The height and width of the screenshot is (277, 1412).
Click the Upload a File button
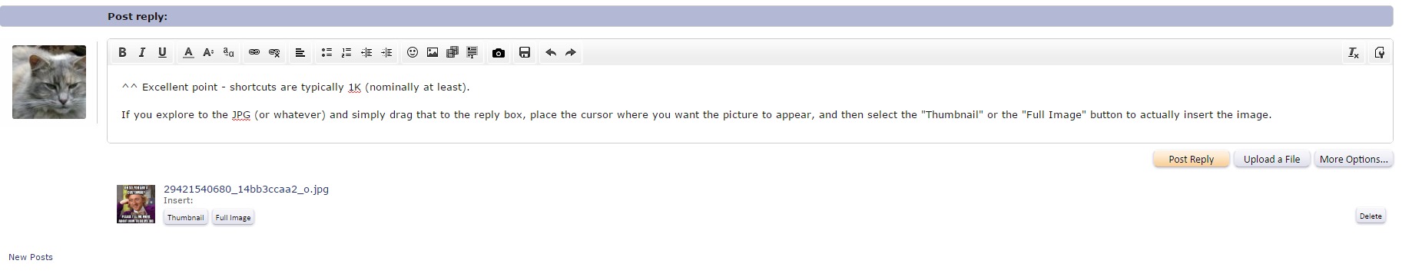click(x=1271, y=159)
